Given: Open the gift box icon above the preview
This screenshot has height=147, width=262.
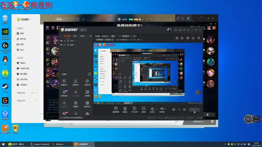Looking at the screenshot, I should coord(177,38).
